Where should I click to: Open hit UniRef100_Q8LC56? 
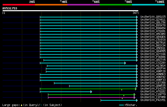click(x=153, y=22)
